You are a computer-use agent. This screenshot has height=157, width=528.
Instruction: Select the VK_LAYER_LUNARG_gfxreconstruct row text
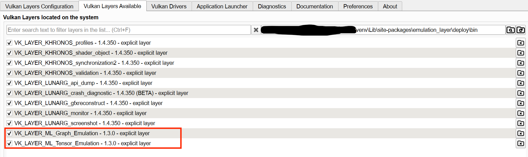tap(88, 103)
